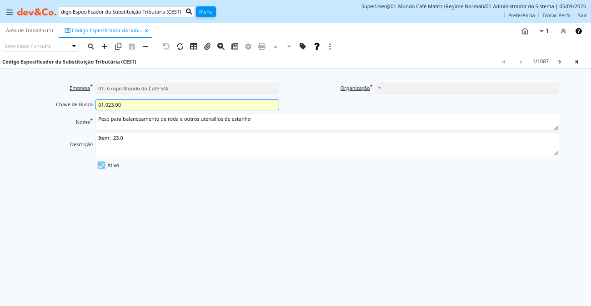Open the more options vertical dots menu
This screenshot has height=306, width=591.
[x=330, y=46]
